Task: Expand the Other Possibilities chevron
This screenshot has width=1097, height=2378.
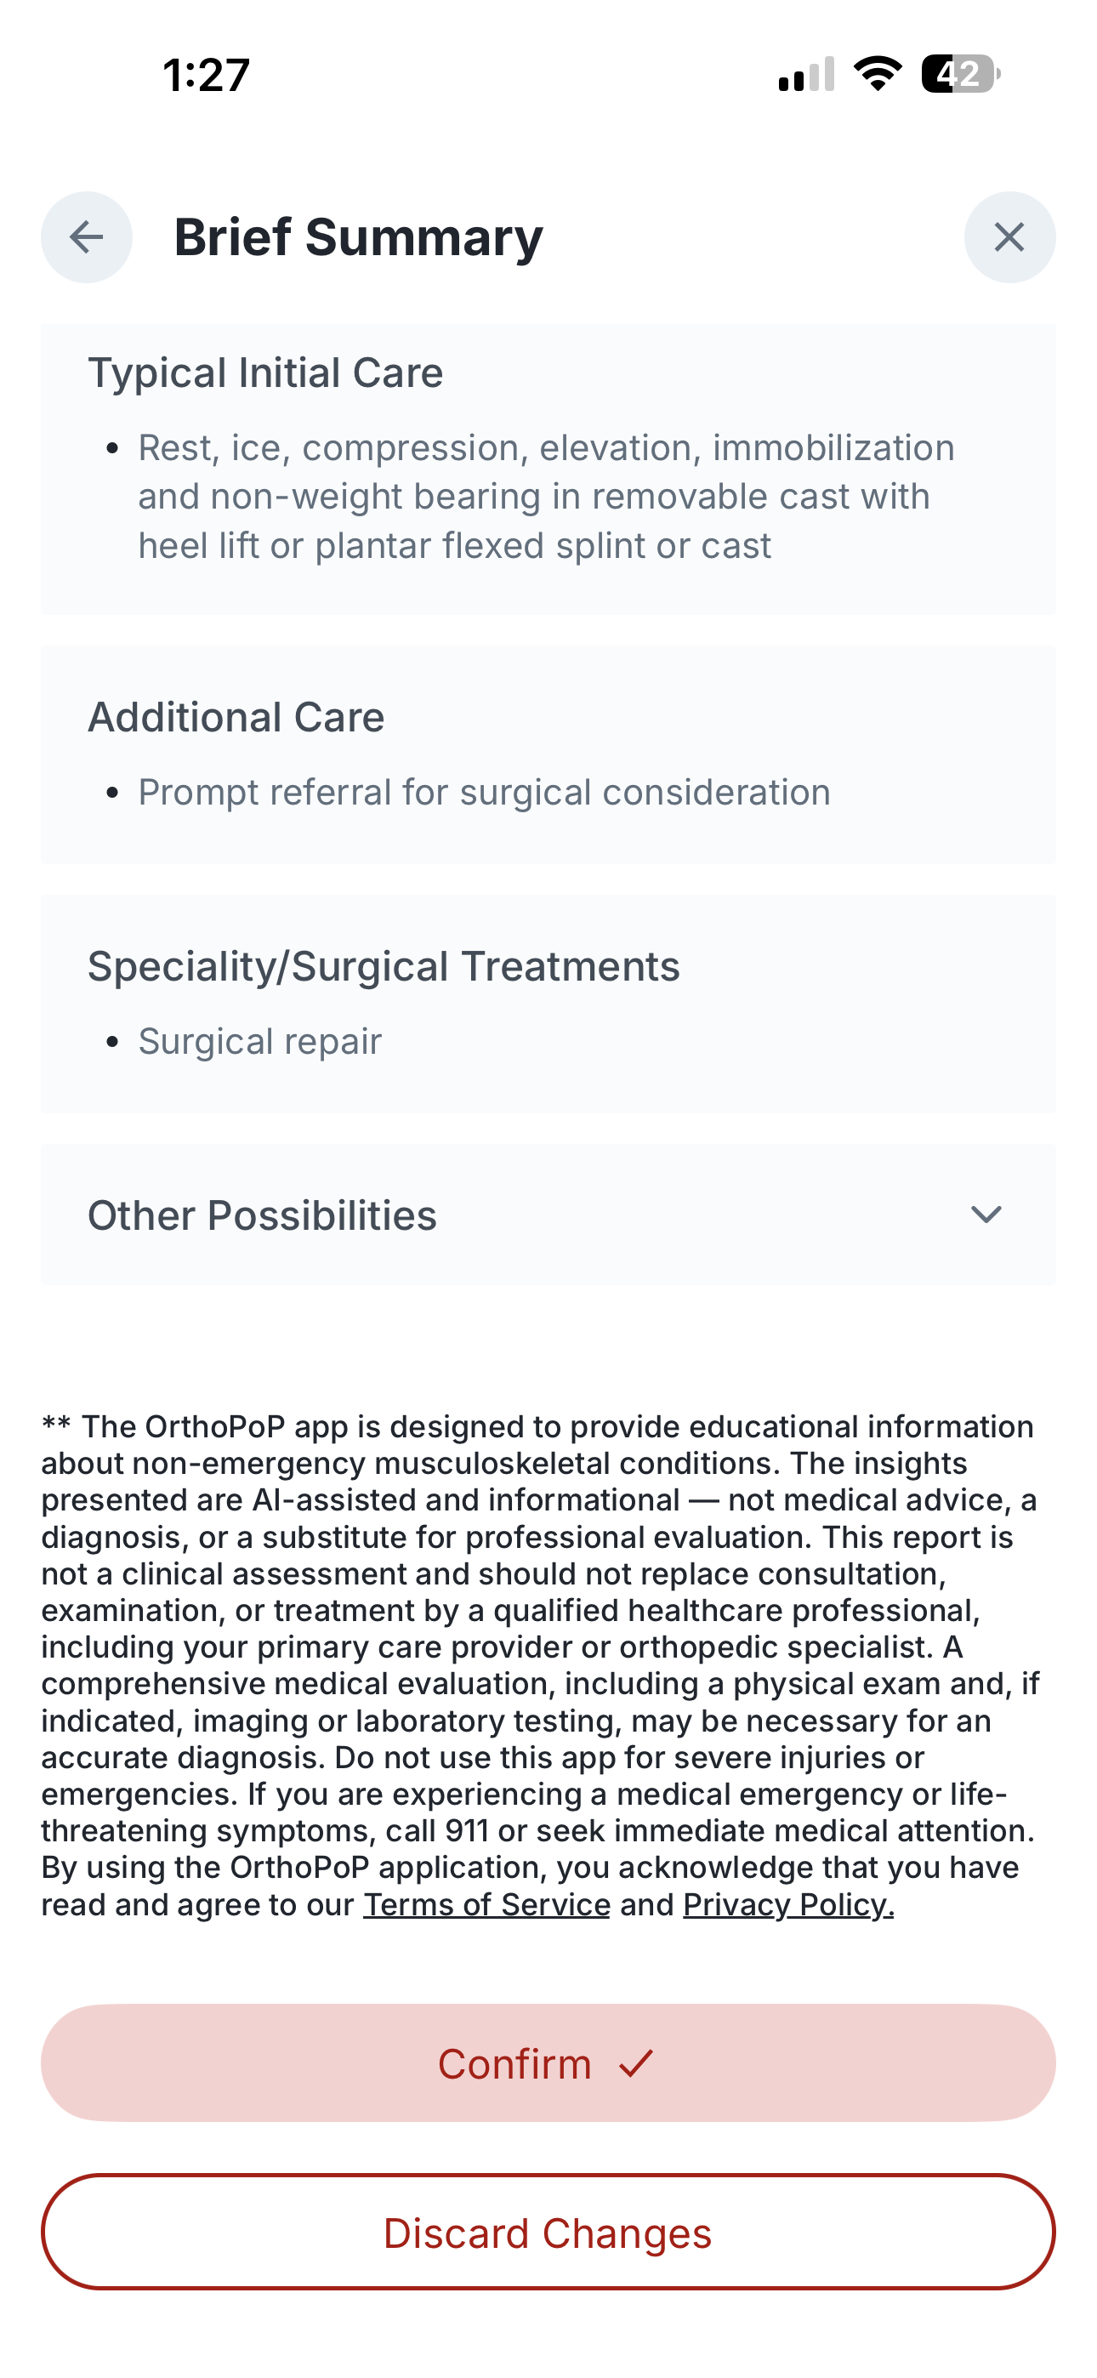Action: point(986,1215)
